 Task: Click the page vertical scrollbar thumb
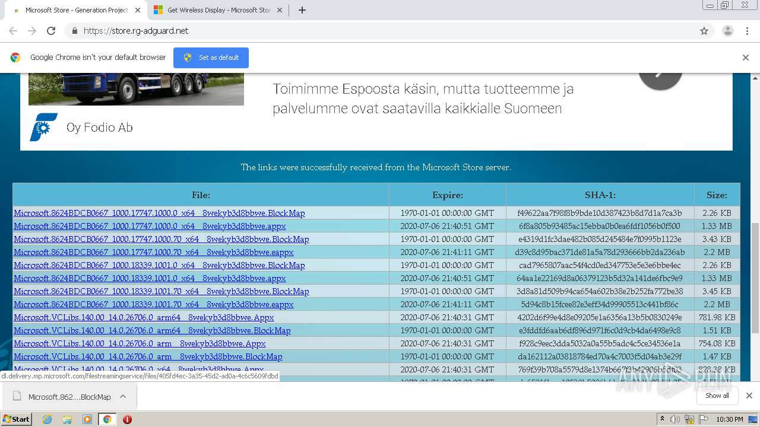pyautogui.click(x=755, y=279)
